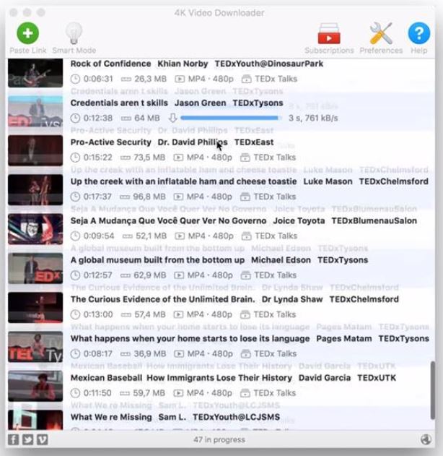Viewport: 443px width, 456px height.
Task: Open the Help question mark icon
Action: [418, 34]
